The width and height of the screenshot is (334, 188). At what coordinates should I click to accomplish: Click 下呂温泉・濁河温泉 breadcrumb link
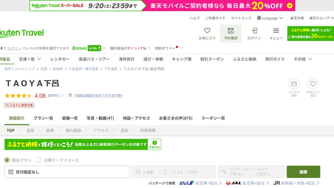tap(83, 69)
